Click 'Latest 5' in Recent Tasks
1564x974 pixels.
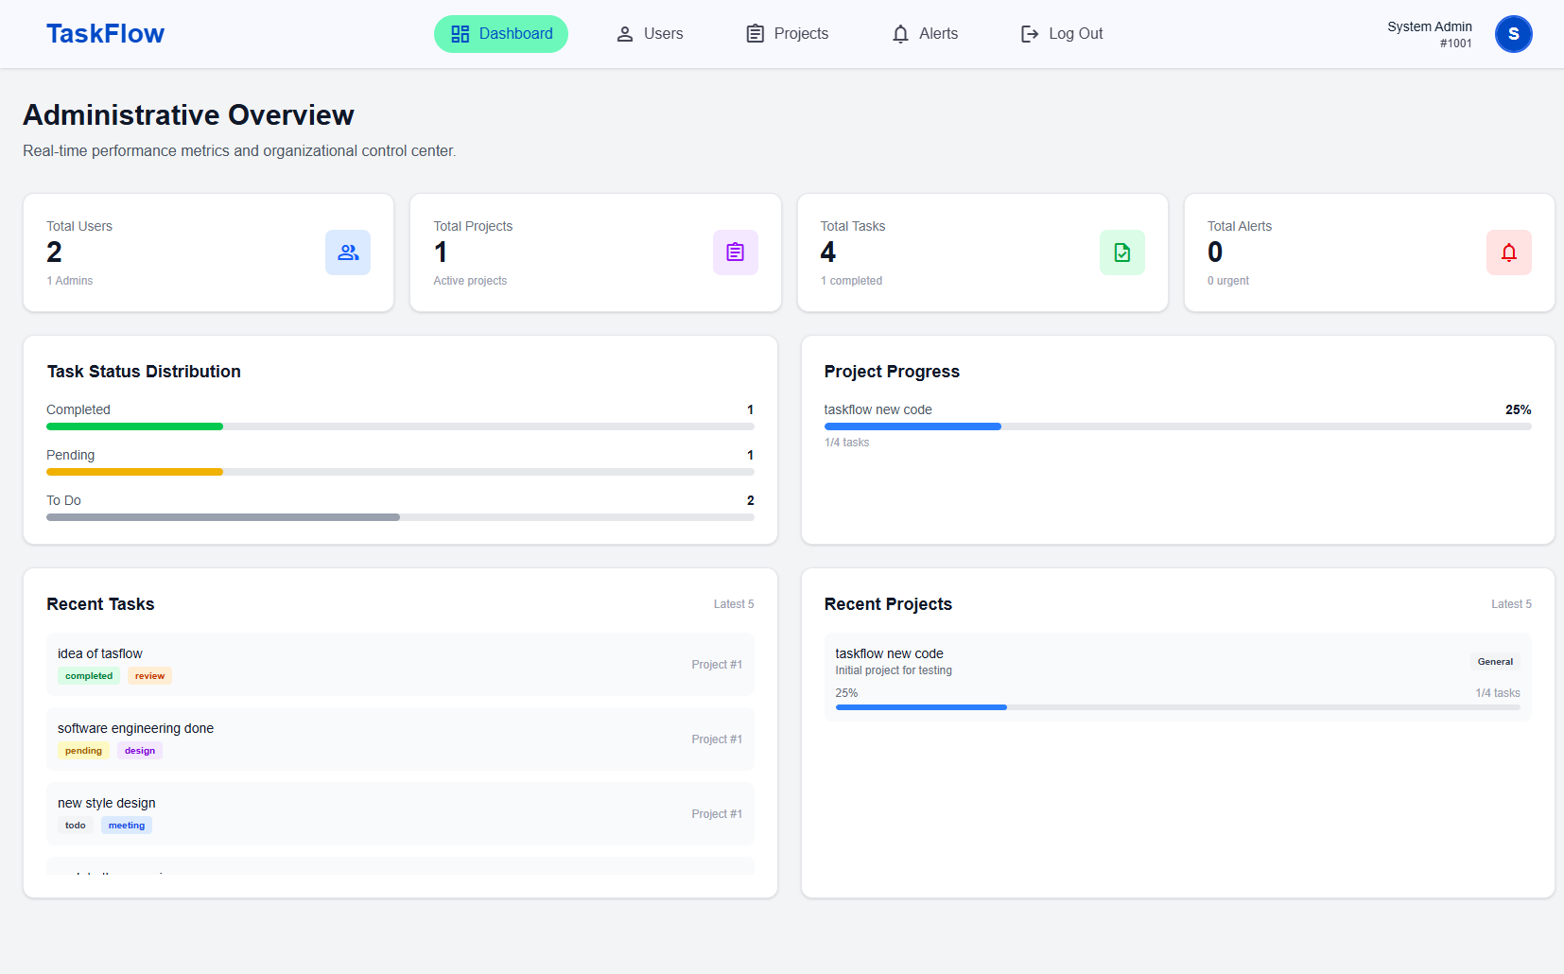[x=734, y=604]
